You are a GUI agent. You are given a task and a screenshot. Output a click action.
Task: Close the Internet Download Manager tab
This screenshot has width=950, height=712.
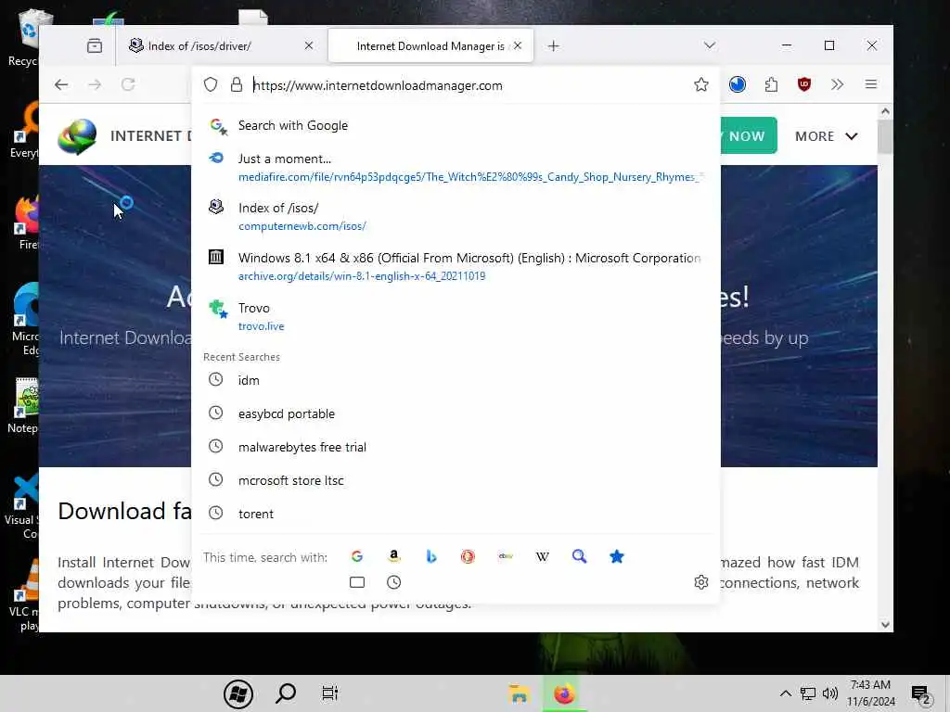pyautogui.click(x=518, y=46)
